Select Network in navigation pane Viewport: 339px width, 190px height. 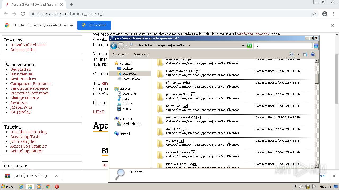(125, 134)
